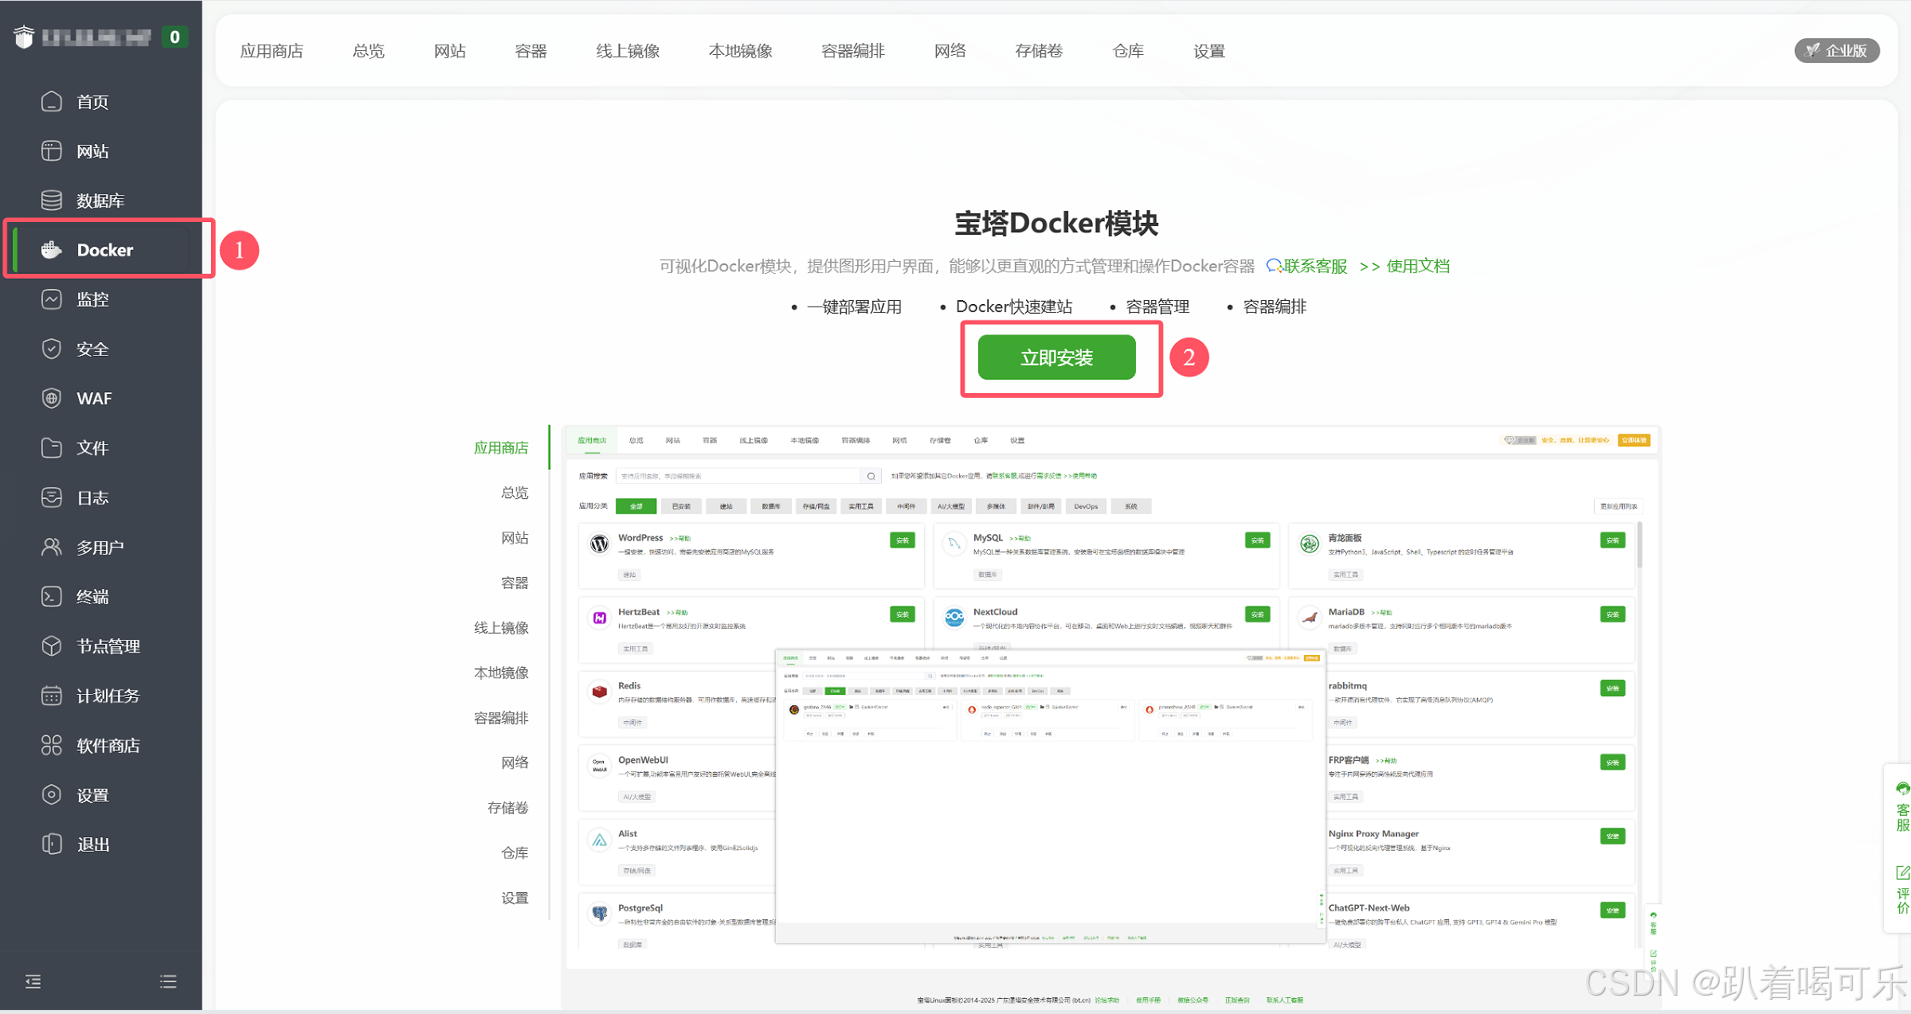
Task: Switch to 网站 tab in top navigation
Action: click(450, 51)
